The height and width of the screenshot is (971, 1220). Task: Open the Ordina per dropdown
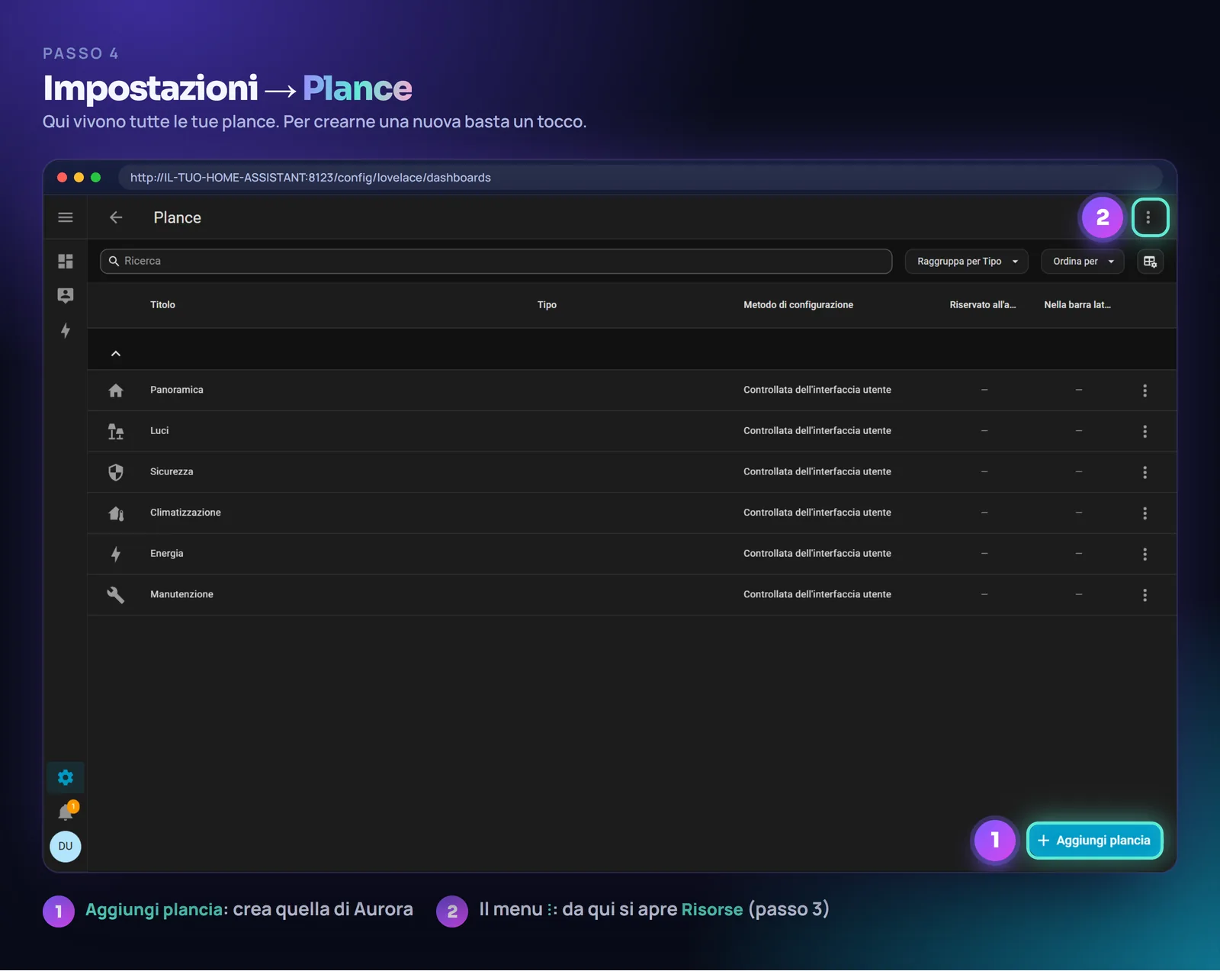click(1083, 262)
